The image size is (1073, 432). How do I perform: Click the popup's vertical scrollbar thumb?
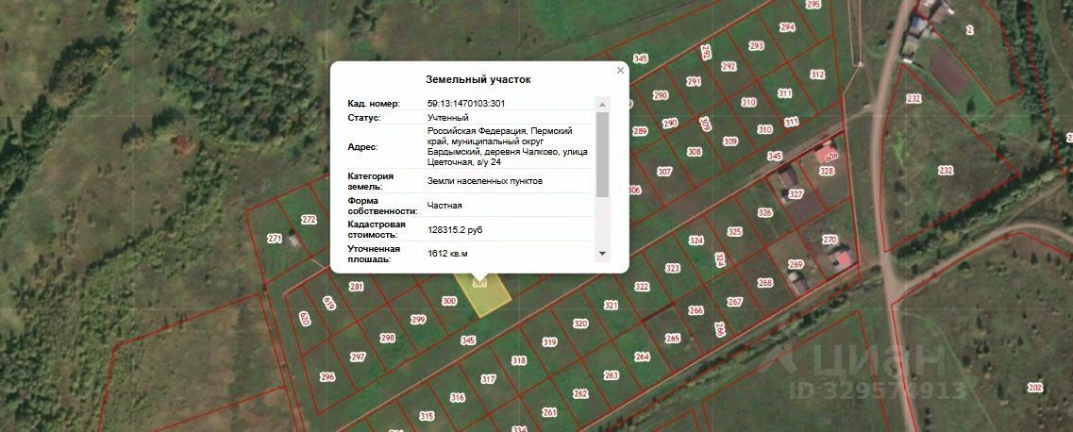pyautogui.click(x=602, y=155)
